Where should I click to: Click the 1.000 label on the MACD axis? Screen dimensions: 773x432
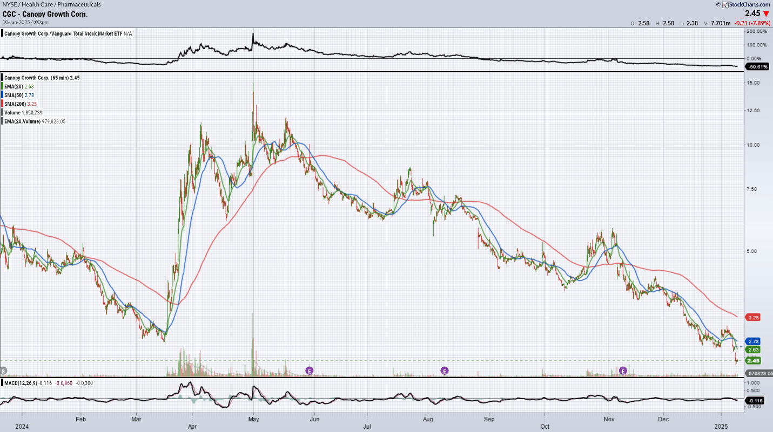click(x=754, y=382)
